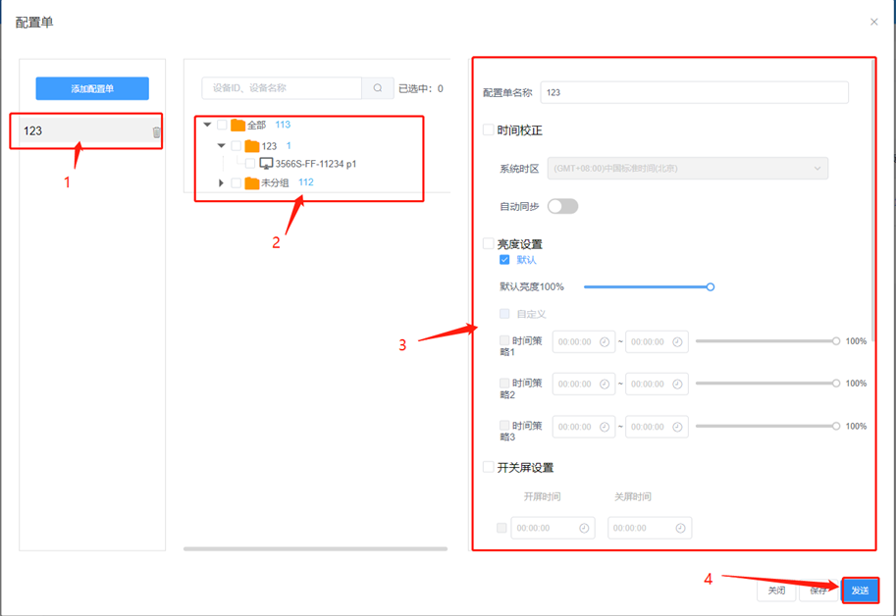
Task: Collapse the 全部 tree node arrow
Action: 207,126
